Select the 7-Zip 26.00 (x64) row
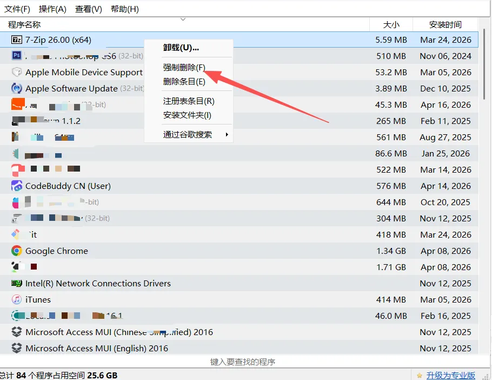 click(239, 40)
